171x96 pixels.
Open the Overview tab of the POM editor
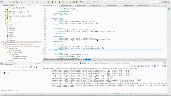[x=46, y=60]
